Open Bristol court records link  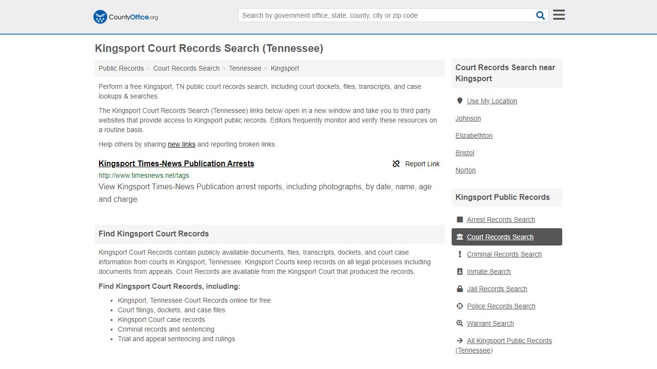(x=465, y=153)
